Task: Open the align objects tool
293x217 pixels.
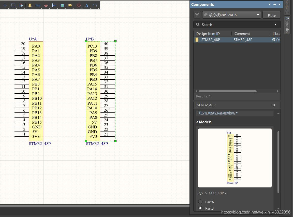Action: (21, 5)
